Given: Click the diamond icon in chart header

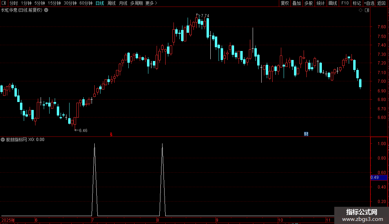Looking at the screenshot, I should pos(361,10).
